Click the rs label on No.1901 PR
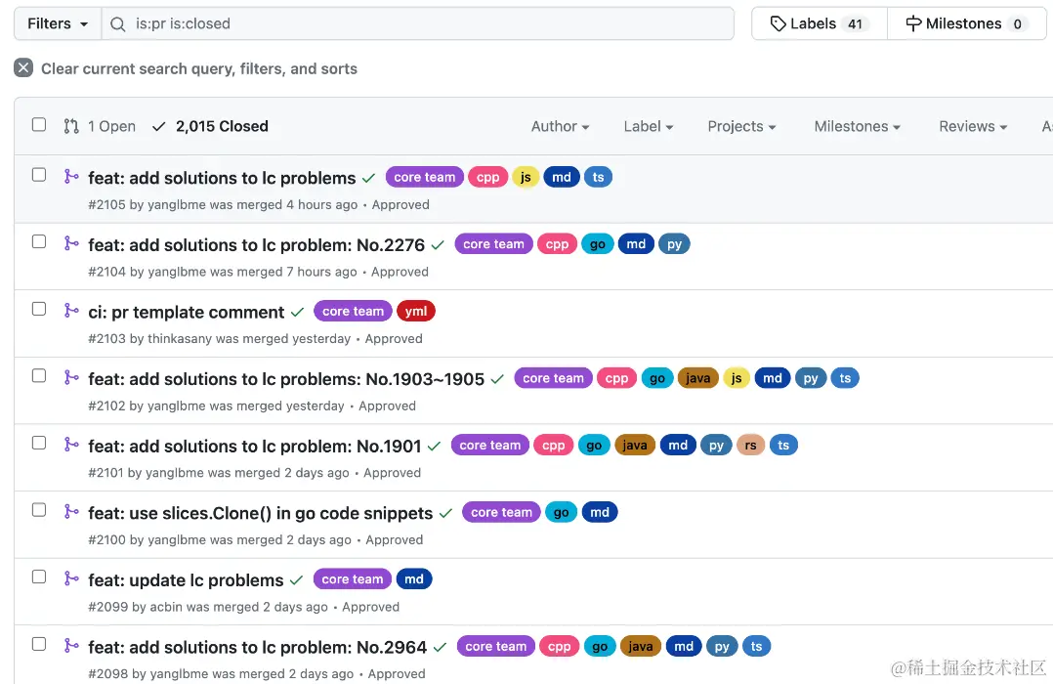1053x684 pixels. click(751, 445)
